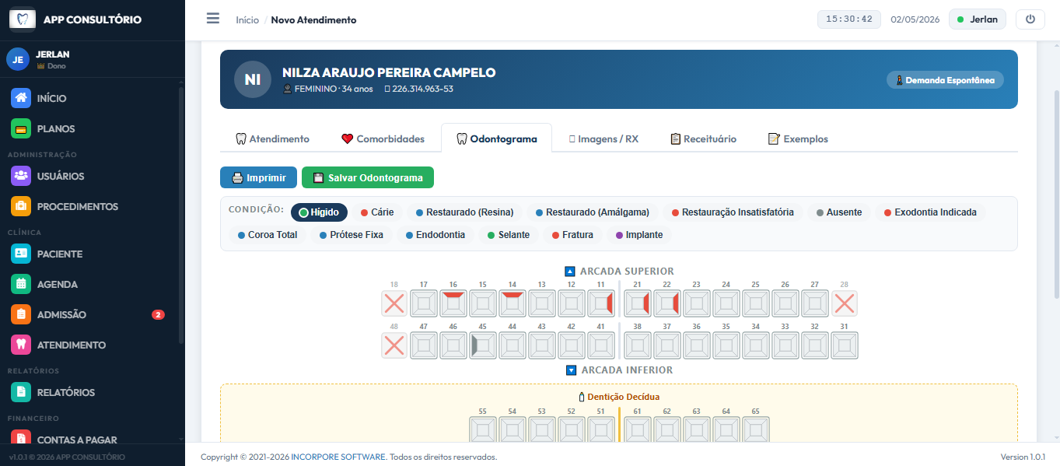The image size is (1060, 466).
Task: Open USUÁRIOS icon in sidebar
Action: (21, 176)
